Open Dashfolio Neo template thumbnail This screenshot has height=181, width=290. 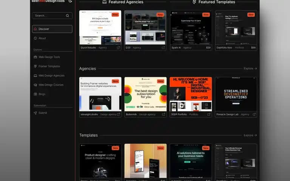click(x=236, y=27)
